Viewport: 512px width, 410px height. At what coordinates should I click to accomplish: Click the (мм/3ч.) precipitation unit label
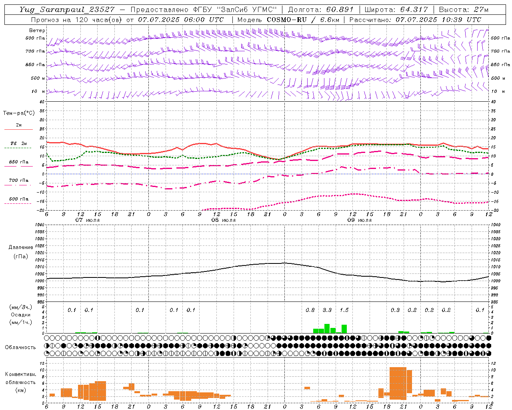click(x=20, y=307)
